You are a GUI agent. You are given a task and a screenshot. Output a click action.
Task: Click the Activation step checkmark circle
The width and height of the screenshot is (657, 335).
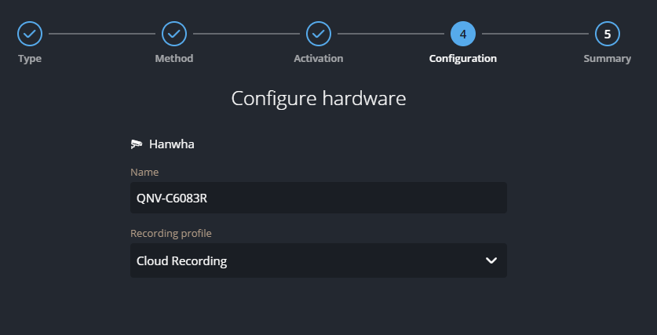(x=318, y=34)
